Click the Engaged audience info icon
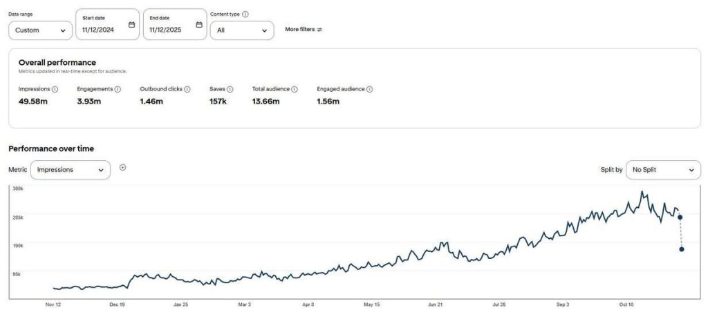This screenshot has width=708, height=310. (x=370, y=89)
